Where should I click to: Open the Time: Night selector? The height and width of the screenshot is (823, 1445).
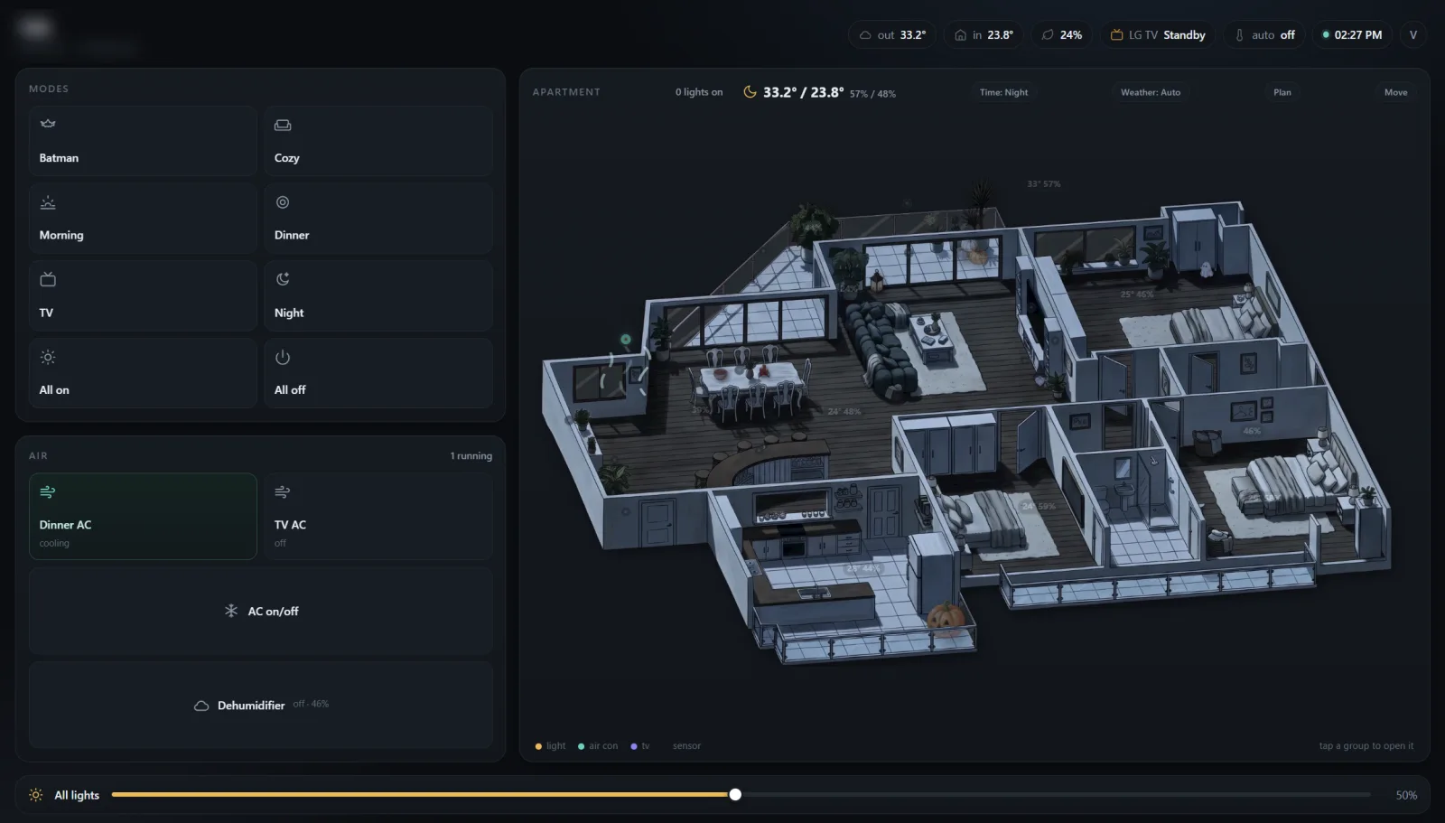pyautogui.click(x=1003, y=92)
